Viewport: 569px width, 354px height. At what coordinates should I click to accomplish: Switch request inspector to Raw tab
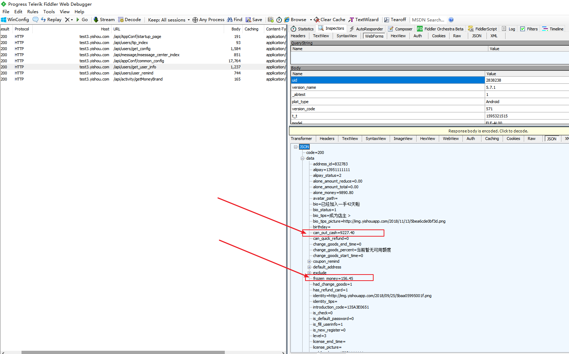457,36
